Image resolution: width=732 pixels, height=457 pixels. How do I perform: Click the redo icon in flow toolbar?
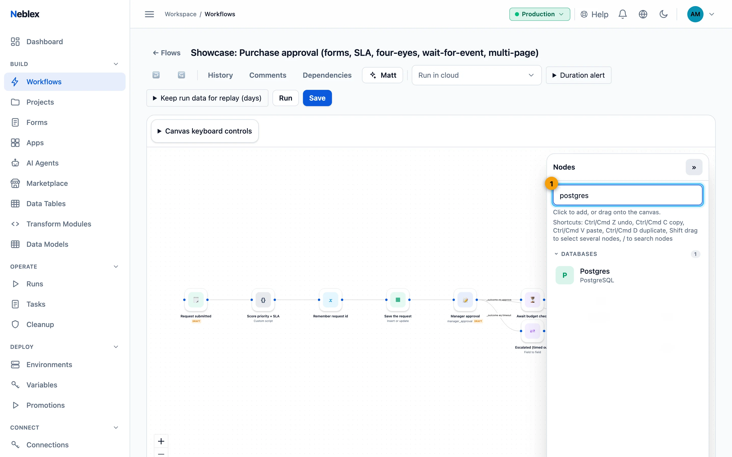[181, 75]
